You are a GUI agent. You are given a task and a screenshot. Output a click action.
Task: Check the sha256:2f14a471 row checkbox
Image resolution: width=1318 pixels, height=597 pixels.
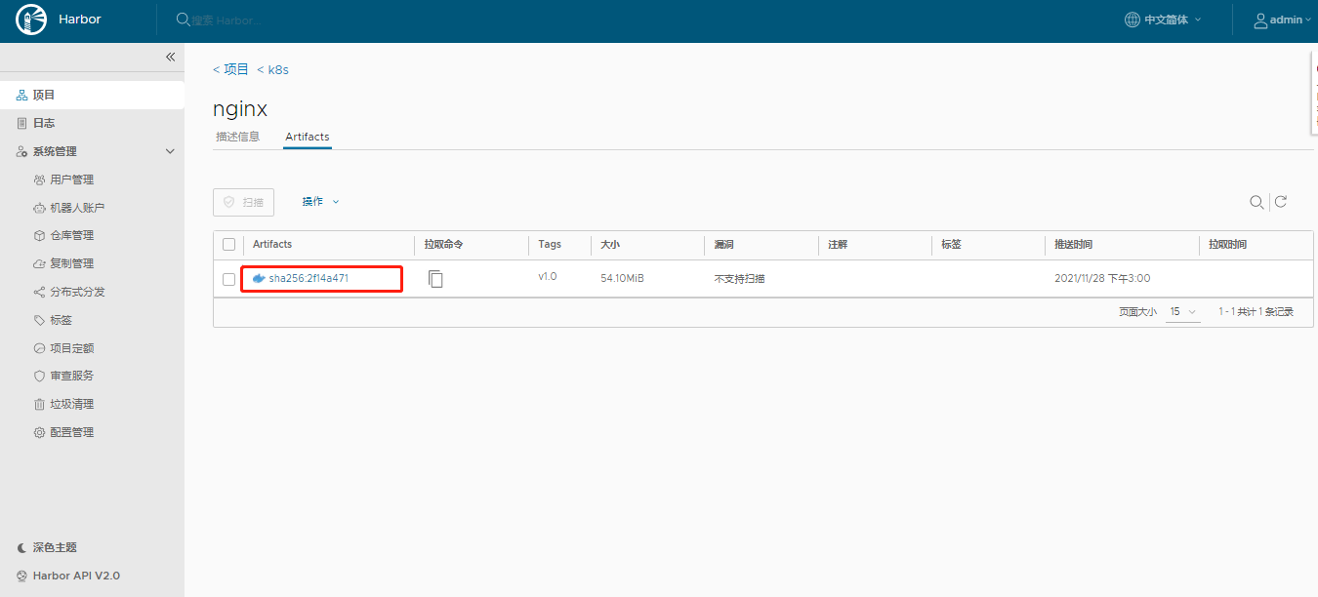pyautogui.click(x=228, y=280)
